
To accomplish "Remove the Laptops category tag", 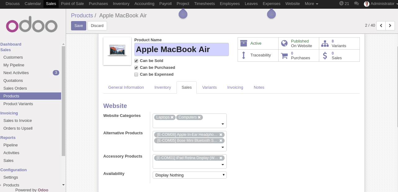I will [x=172, y=117].
